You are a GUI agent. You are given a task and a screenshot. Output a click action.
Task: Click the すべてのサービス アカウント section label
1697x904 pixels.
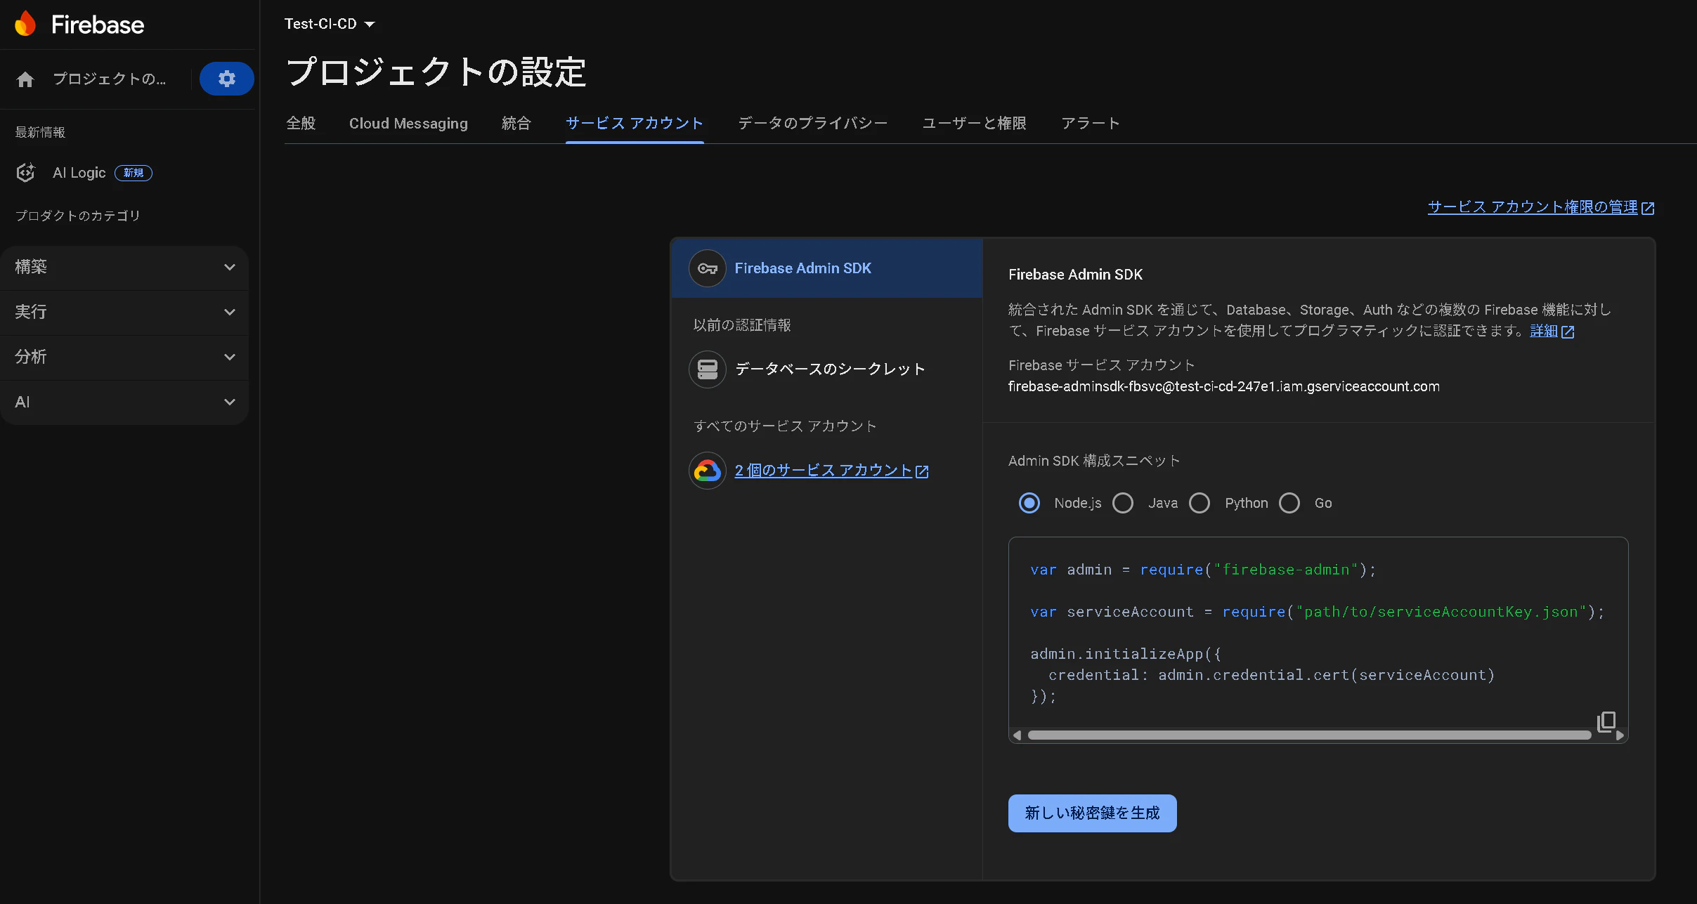[x=785, y=426]
